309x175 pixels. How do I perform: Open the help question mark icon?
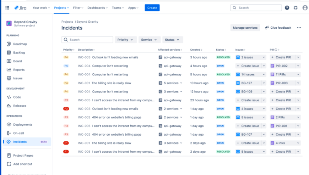(287, 8)
